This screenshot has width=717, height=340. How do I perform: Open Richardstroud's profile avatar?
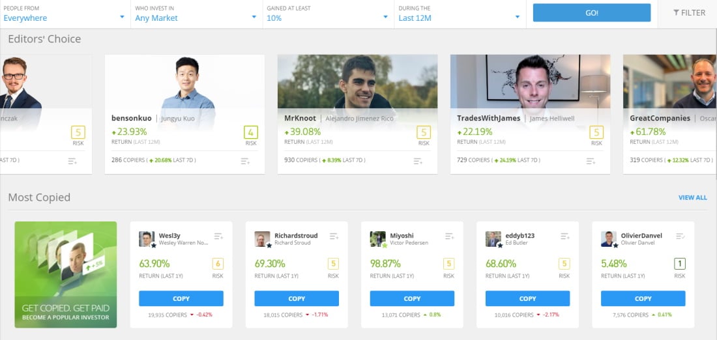pyautogui.click(x=263, y=239)
